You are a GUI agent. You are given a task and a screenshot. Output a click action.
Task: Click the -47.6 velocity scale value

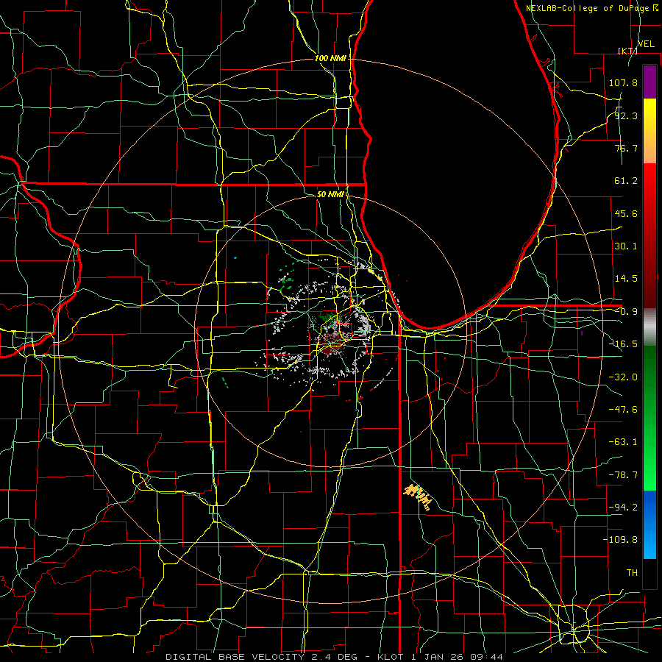[x=623, y=410]
